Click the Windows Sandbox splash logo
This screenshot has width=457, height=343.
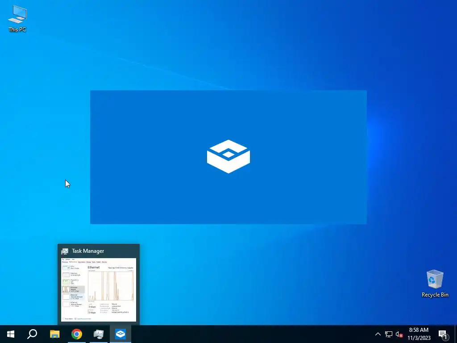pos(228,157)
